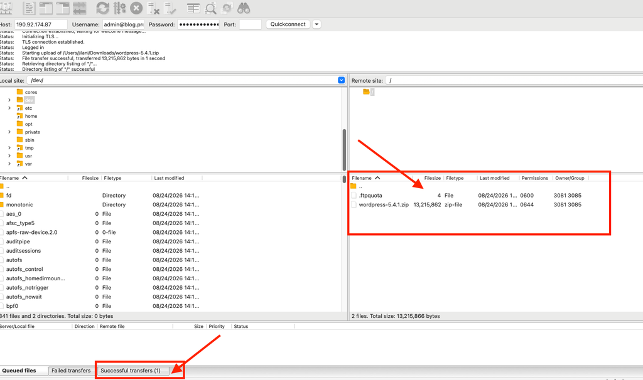The image size is (643, 380).
Task: Click the Remote site path field
Action: pos(514,81)
